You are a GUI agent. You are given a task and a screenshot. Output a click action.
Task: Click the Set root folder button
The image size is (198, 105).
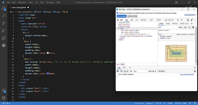(x=121, y=16)
